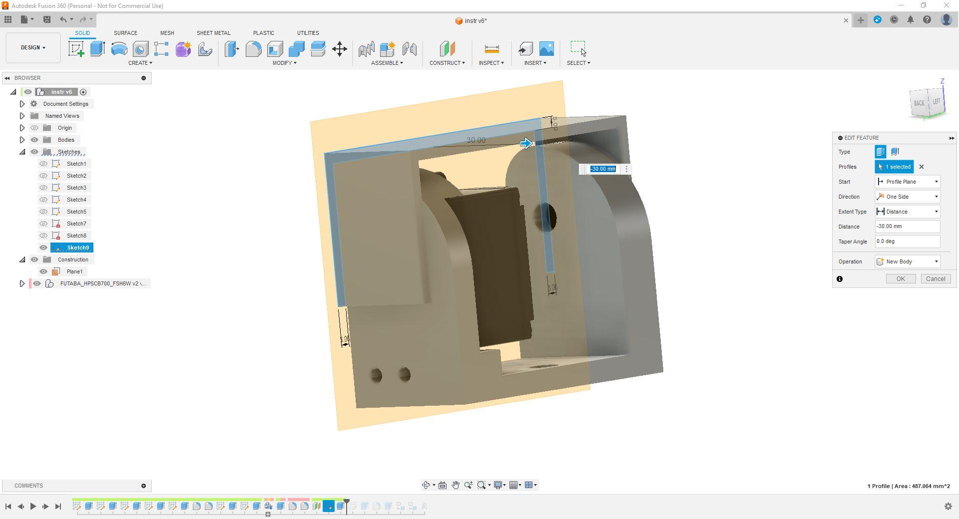The image size is (959, 519).
Task: Collapse the Sketches folder
Action: coord(22,152)
